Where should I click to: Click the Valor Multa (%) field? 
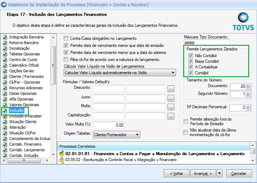[109, 125]
